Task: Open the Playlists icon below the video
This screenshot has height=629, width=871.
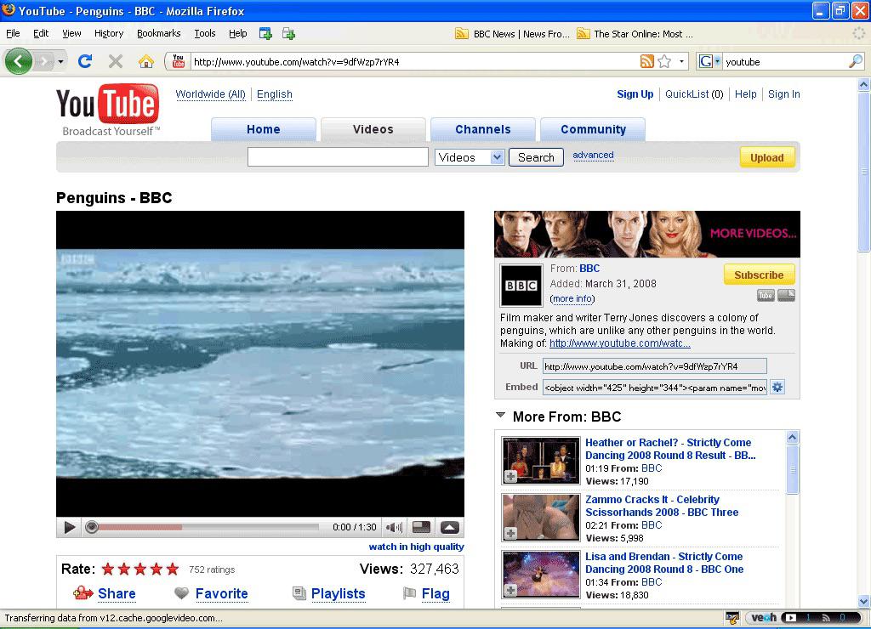Action: click(x=299, y=593)
